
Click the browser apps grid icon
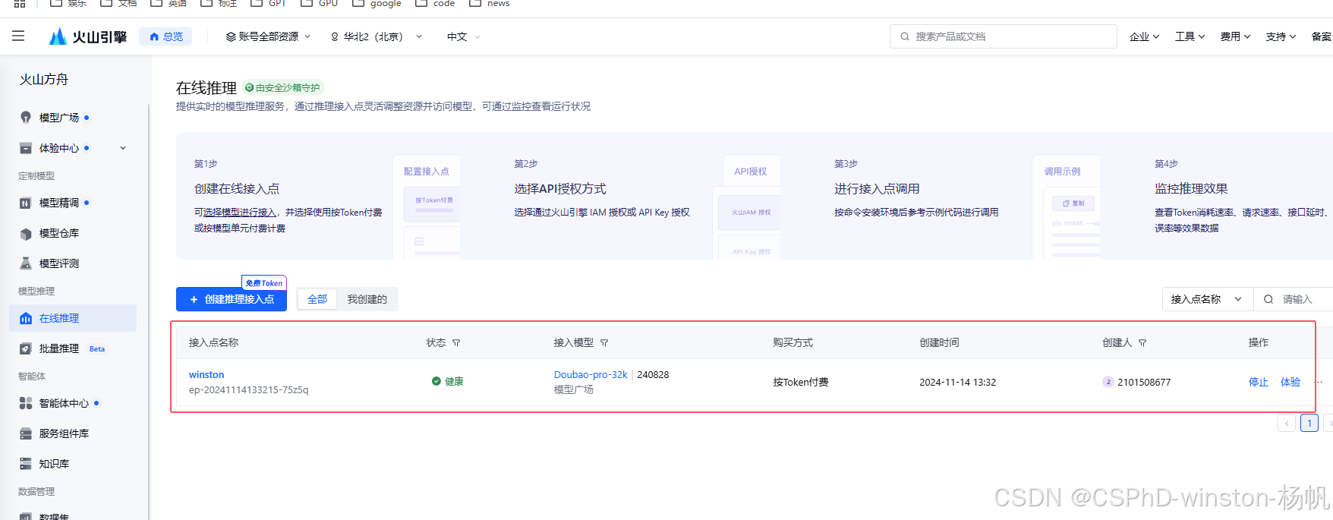pos(20,4)
